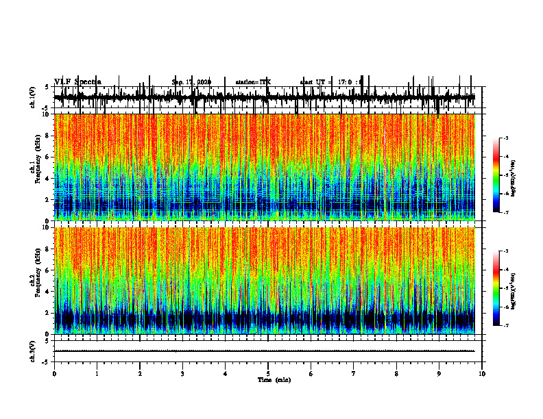Click the time axis tick label "3"
543x419 pixels.
click(x=182, y=374)
